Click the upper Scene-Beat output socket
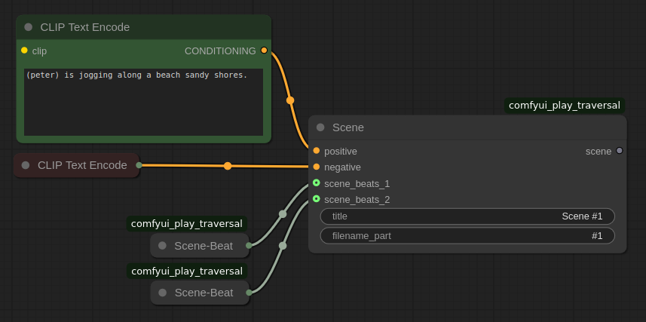646x322 pixels. coord(249,246)
